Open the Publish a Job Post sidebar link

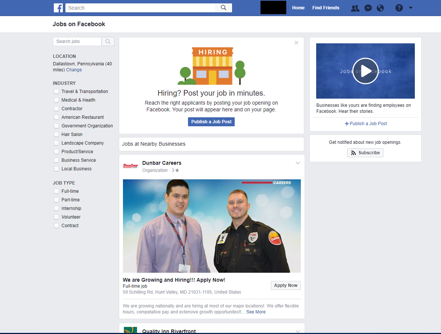tap(366, 124)
